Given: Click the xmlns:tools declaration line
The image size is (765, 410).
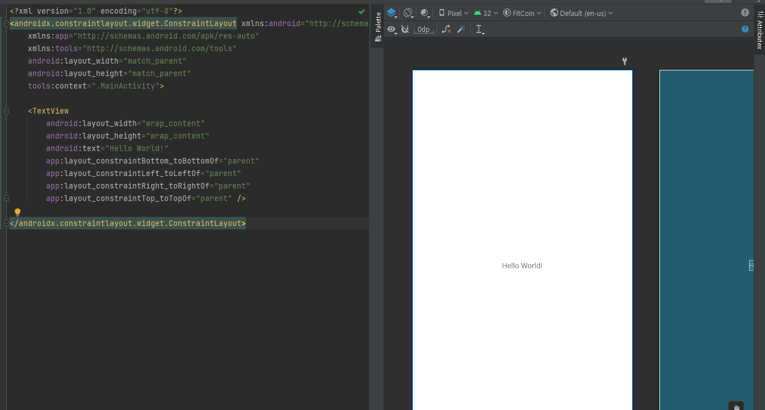Looking at the screenshot, I should [132, 48].
